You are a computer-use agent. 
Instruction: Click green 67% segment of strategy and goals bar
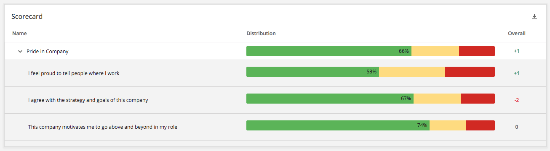coord(330,99)
